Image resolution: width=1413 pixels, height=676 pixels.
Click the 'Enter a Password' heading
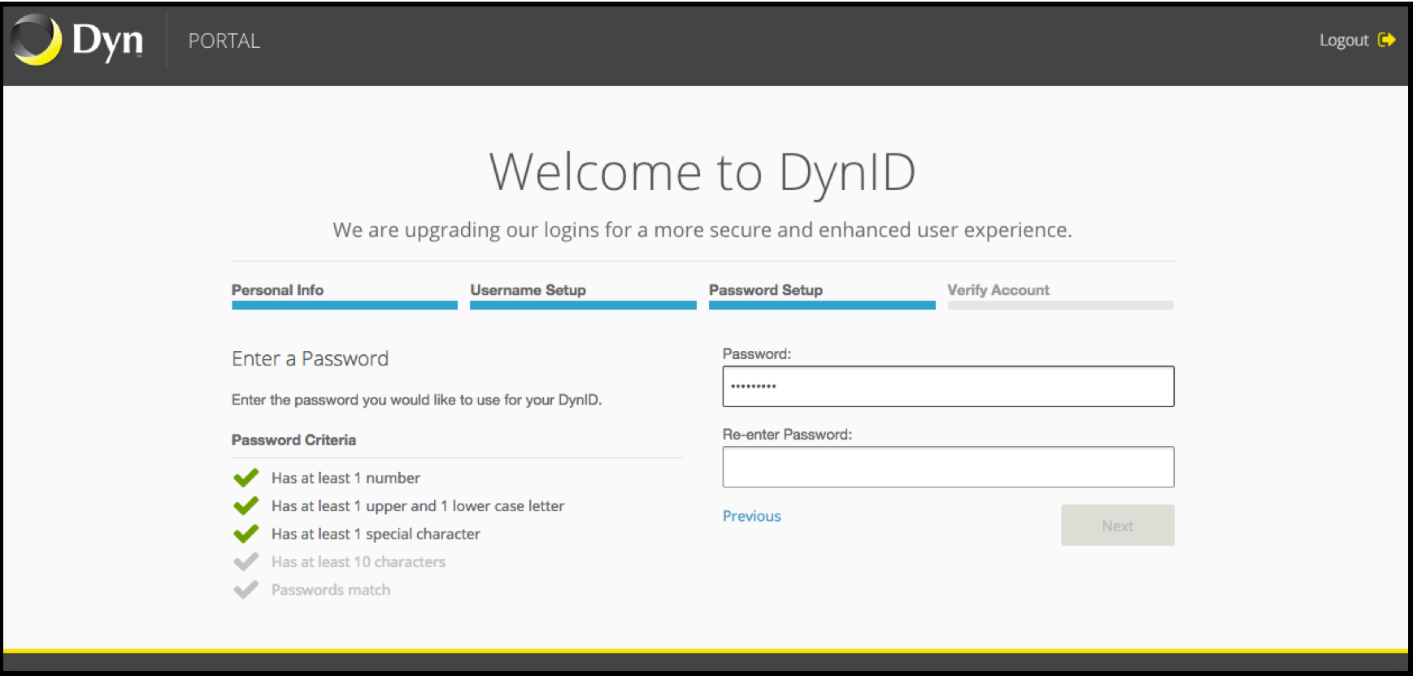pos(310,358)
